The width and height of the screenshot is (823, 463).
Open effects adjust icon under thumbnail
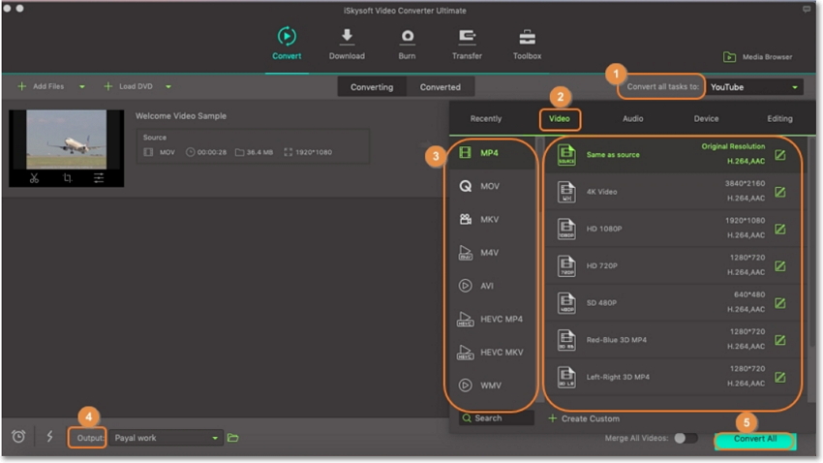coord(99,178)
